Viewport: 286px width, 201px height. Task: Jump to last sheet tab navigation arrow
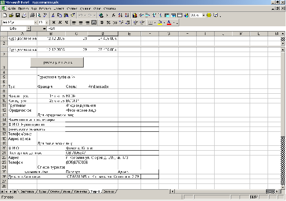point(15,192)
